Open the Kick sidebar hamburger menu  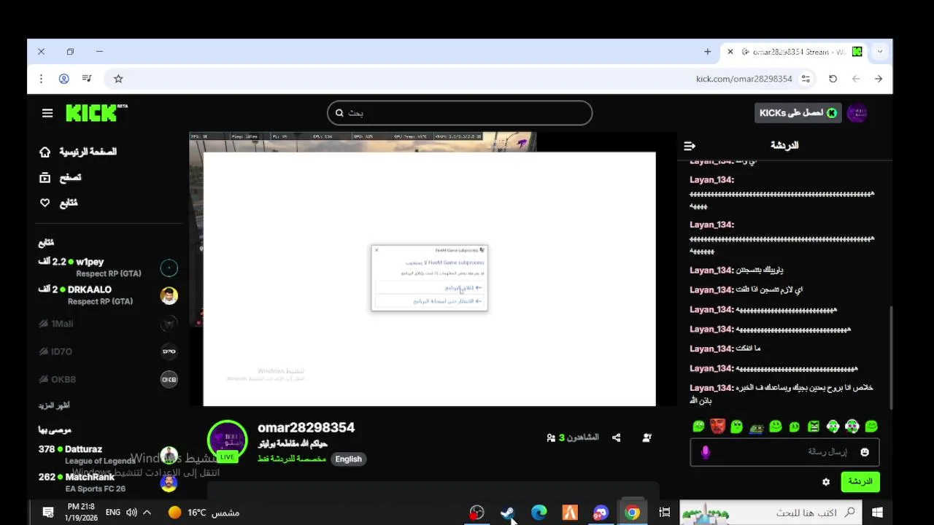[47, 113]
